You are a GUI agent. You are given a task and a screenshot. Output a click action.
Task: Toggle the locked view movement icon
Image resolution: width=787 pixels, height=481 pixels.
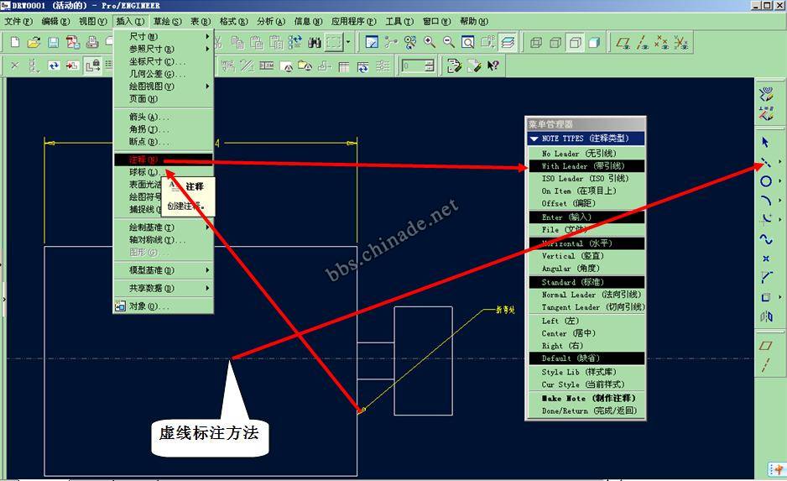click(93, 65)
